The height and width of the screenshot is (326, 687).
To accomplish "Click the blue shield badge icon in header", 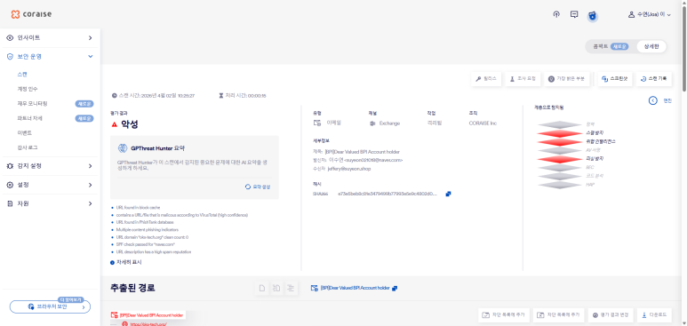I will [x=593, y=16].
